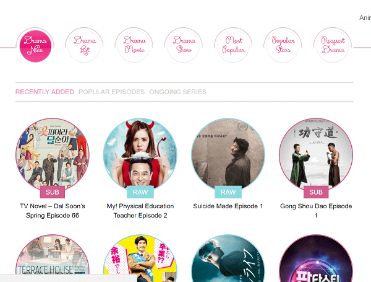The width and height of the screenshot is (371, 282).
Task: Open the yellow Japanese drama poster thumbnail
Action: pos(140,258)
